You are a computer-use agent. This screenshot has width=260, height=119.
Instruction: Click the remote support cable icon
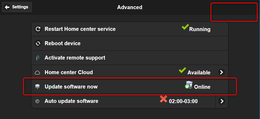38,58
